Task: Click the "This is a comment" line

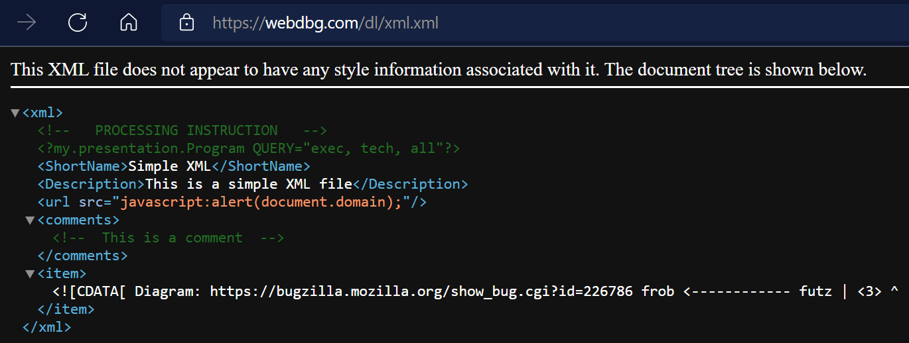Action: tap(168, 238)
